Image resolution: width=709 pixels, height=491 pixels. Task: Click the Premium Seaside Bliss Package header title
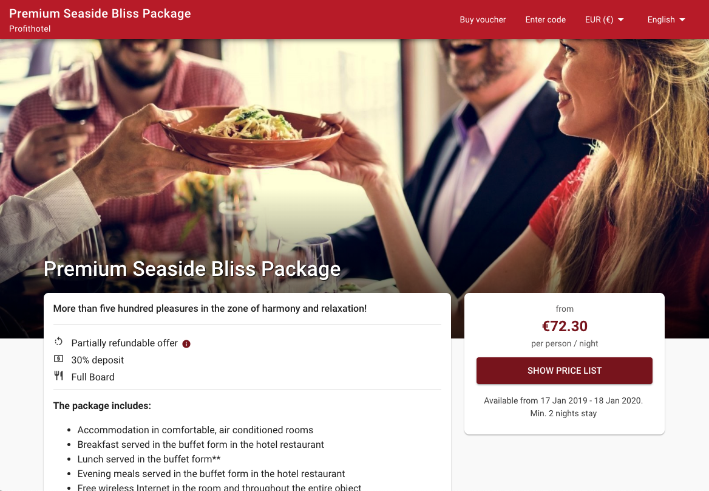tap(100, 13)
